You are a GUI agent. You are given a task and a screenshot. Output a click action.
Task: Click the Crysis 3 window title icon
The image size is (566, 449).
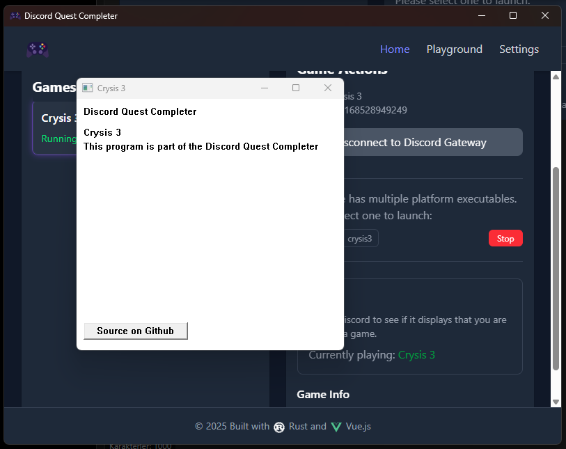pyautogui.click(x=87, y=88)
